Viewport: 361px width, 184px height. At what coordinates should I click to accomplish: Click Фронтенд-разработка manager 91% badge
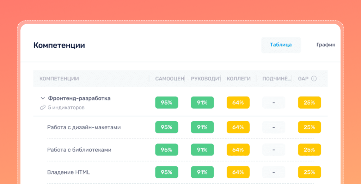[202, 103]
